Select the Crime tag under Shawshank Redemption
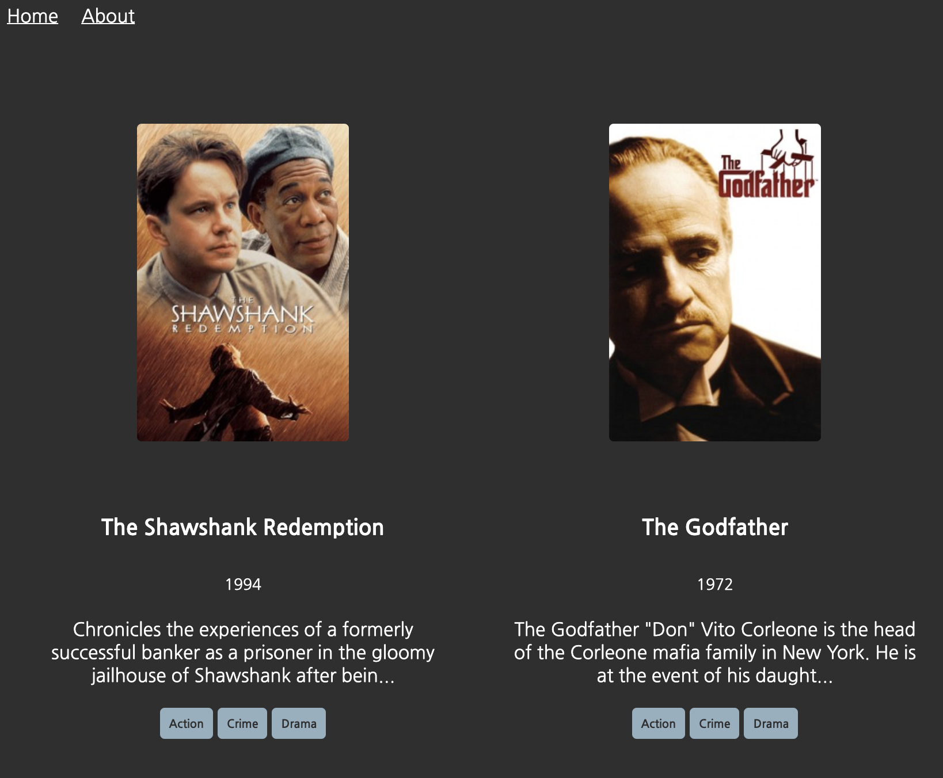Screen dimensions: 943x778 coord(242,723)
